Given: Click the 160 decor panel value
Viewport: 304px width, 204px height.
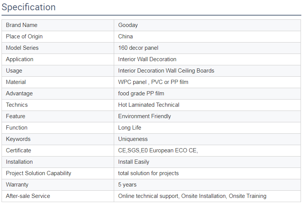Looking at the screenshot, I should pyautogui.click(x=138, y=48).
